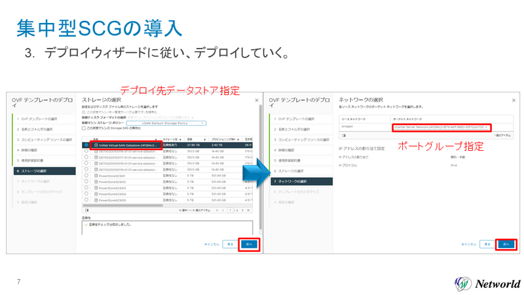Click datastore icon beside DE700200100118
524x295 pixels.
click(96, 163)
